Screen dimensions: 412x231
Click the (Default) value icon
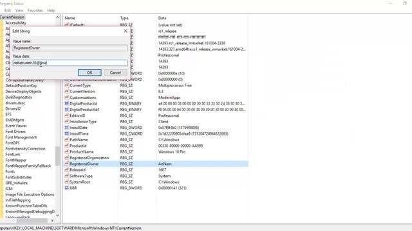tap(67, 24)
